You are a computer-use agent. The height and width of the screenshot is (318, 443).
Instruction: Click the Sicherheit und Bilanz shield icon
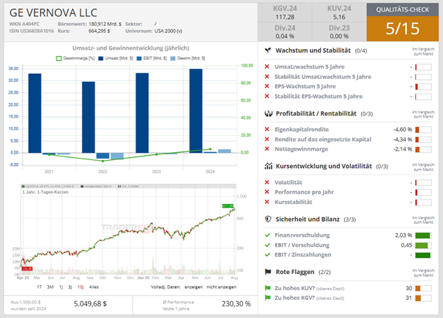click(268, 219)
